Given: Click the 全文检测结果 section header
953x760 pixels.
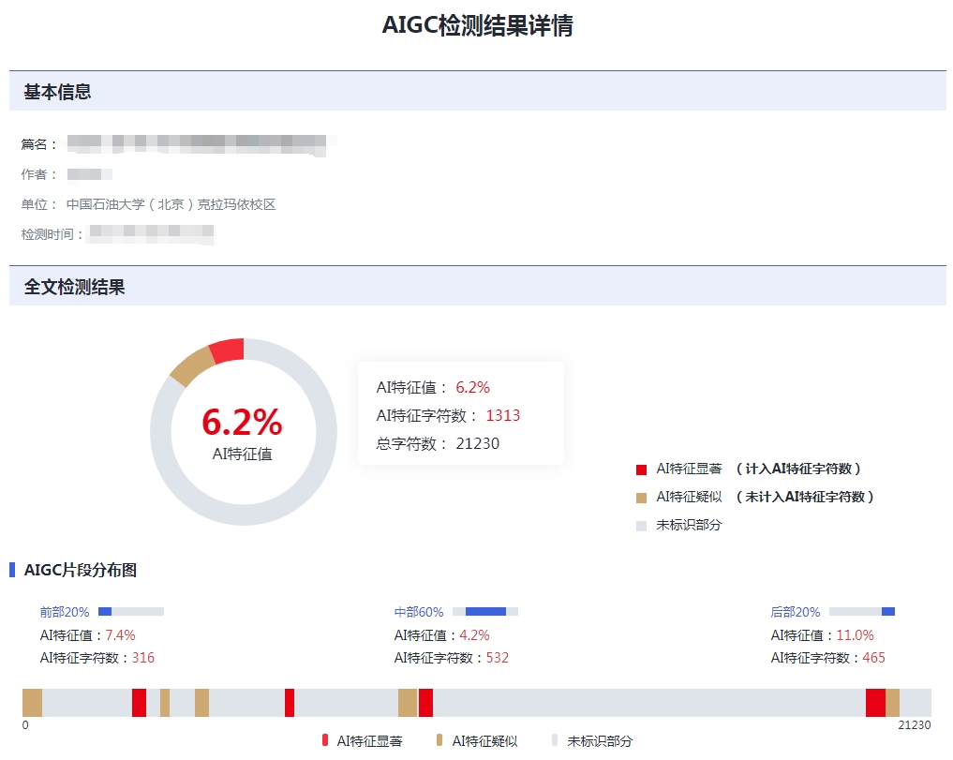Looking at the screenshot, I should point(74,287).
